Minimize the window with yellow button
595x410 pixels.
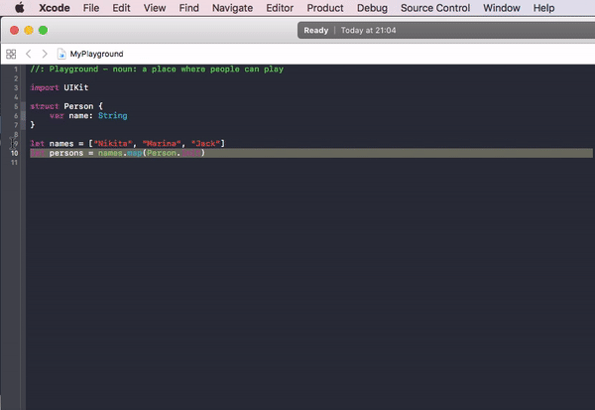tap(29, 31)
